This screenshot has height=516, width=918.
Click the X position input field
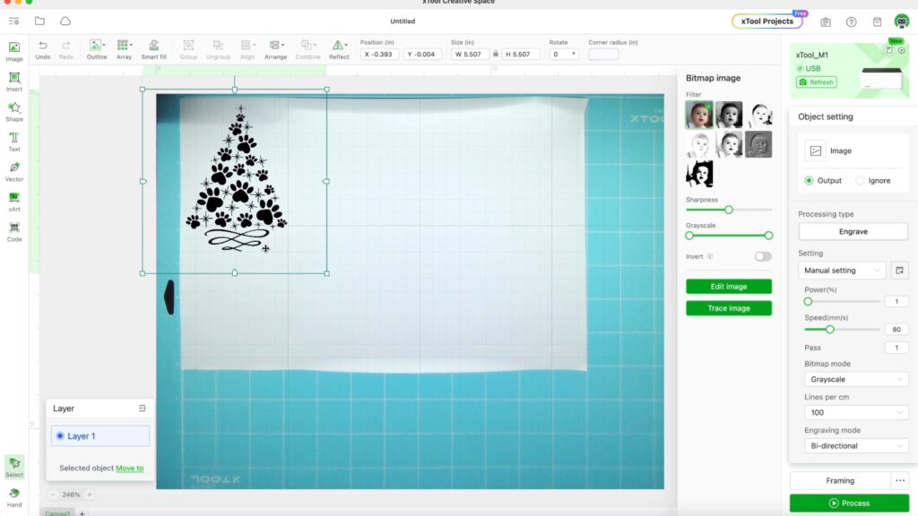coord(379,54)
